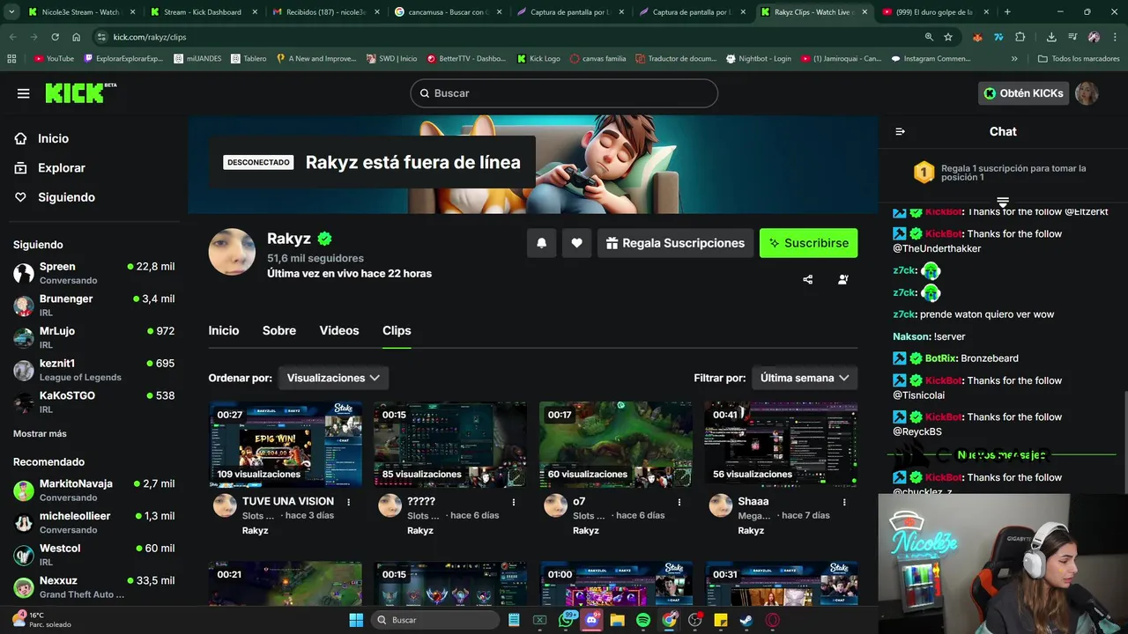Open Ordenar por Visualizaciones dropdown
This screenshot has height=634, width=1128.
(333, 378)
